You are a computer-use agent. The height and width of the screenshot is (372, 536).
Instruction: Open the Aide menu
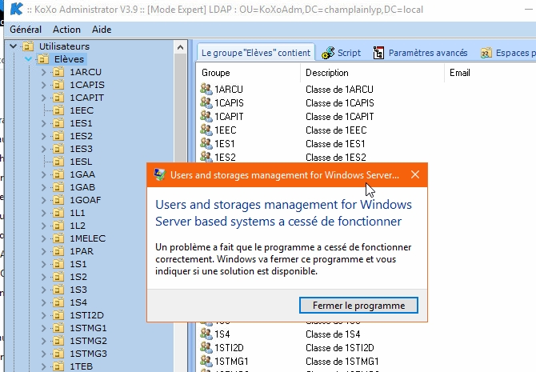pyautogui.click(x=102, y=30)
